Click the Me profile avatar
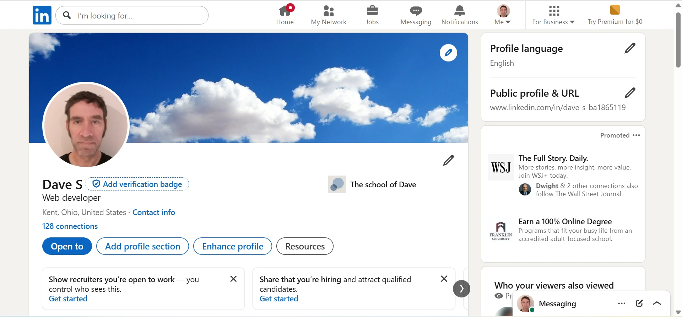Viewport: 682px width, 317px height. [503, 11]
